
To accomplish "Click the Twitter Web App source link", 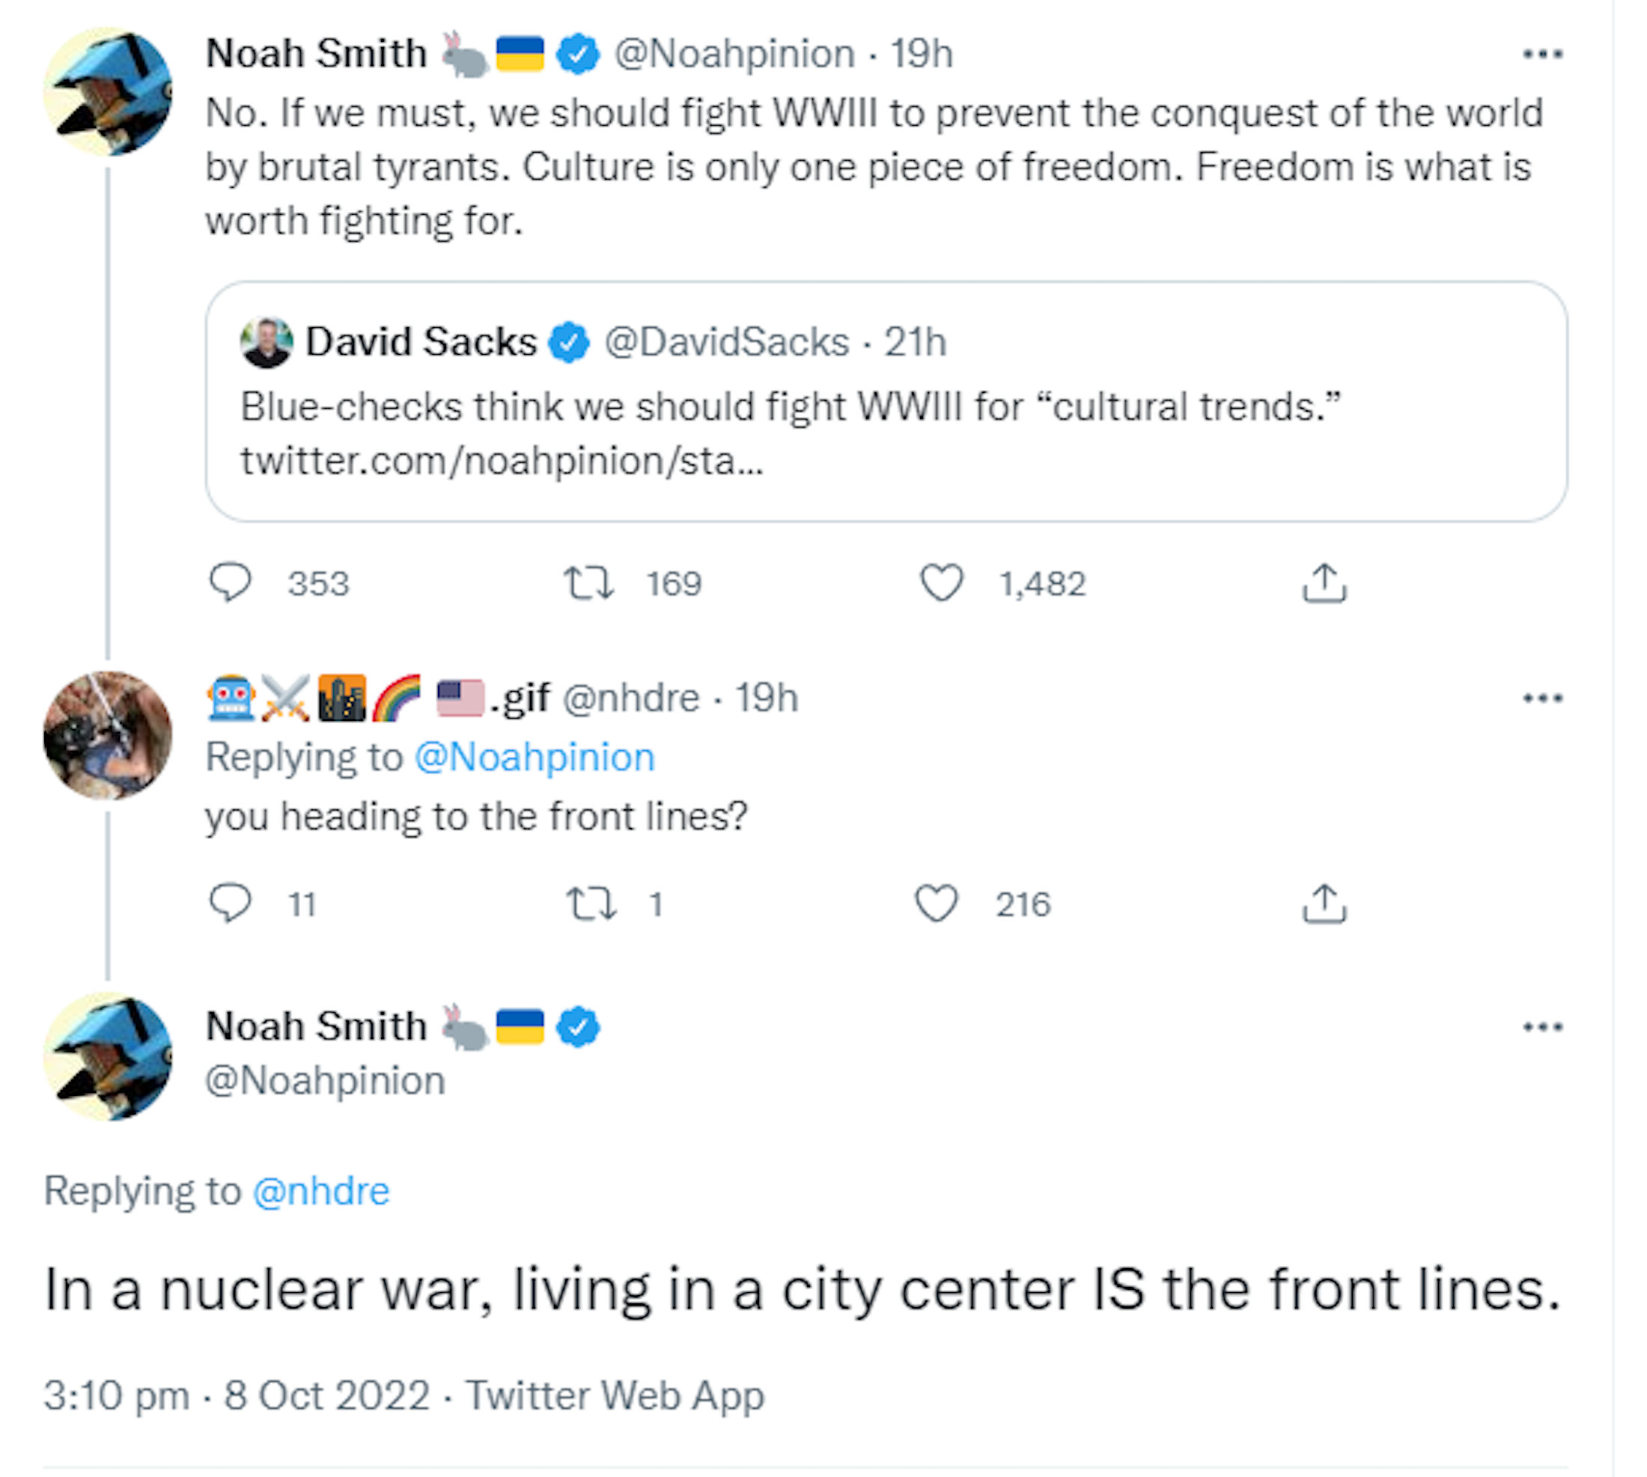I will [615, 1396].
